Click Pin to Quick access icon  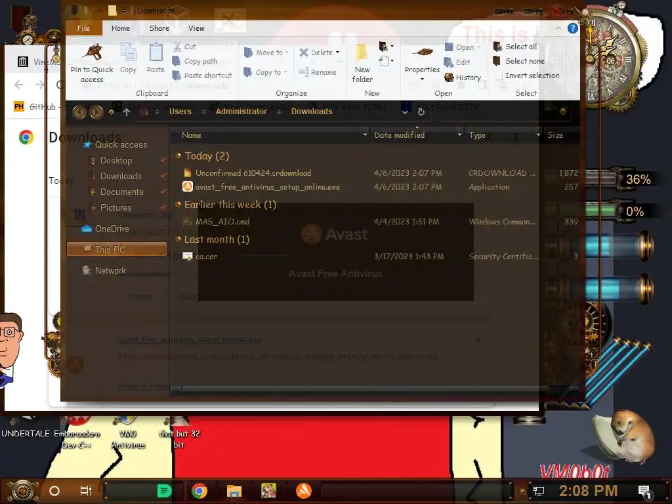coord(92,52)
